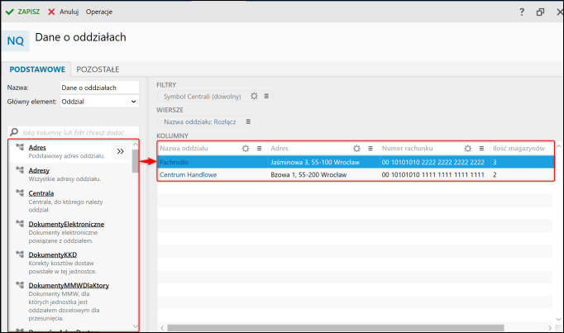This screenshot has width=564, height=333.
Task: Click the tree icon beside DokumentyKKD
Action: tap(20, 254)
